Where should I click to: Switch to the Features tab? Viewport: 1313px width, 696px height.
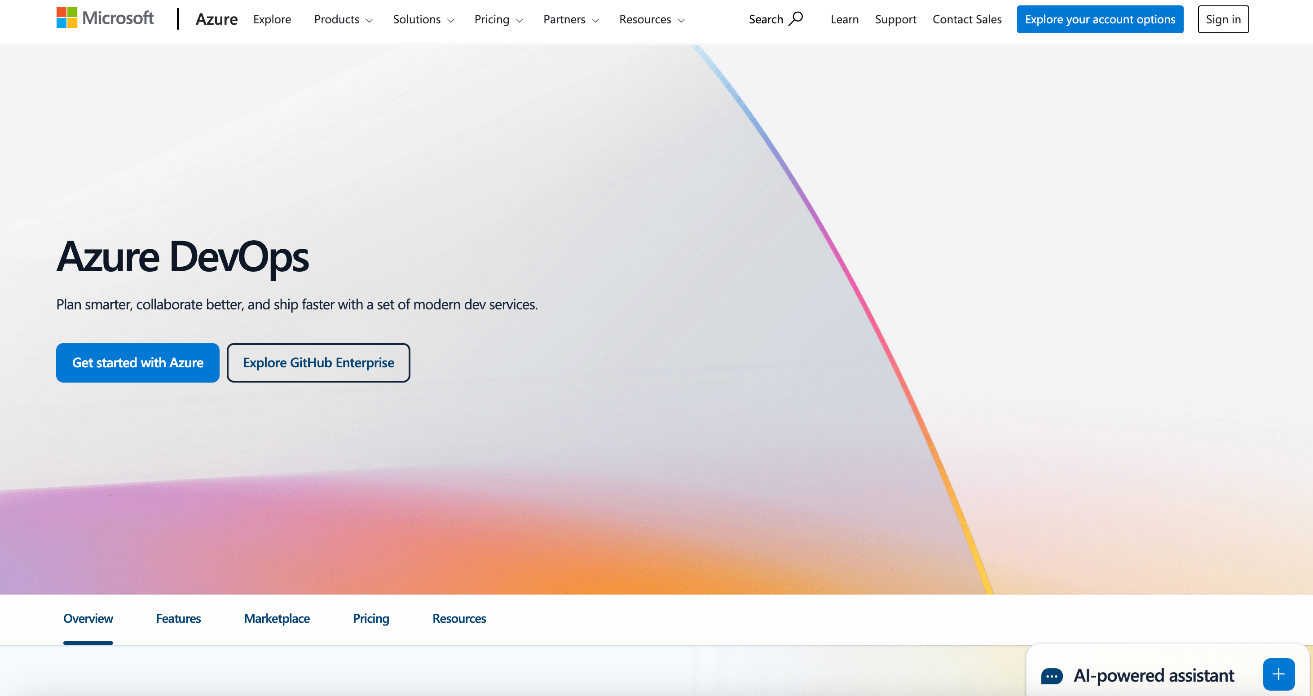tap(178, 619)
